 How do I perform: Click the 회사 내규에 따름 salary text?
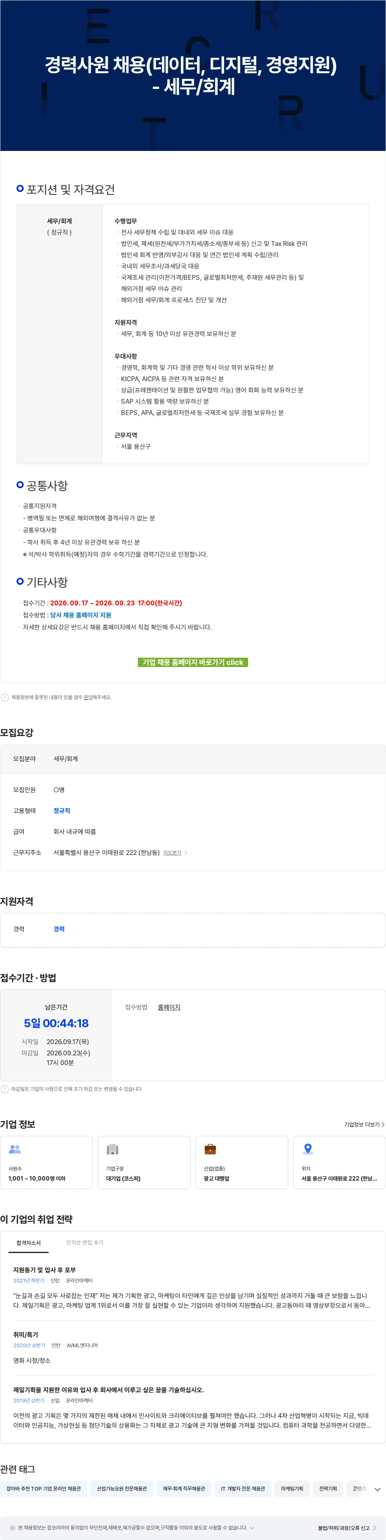tap(75, 832)
